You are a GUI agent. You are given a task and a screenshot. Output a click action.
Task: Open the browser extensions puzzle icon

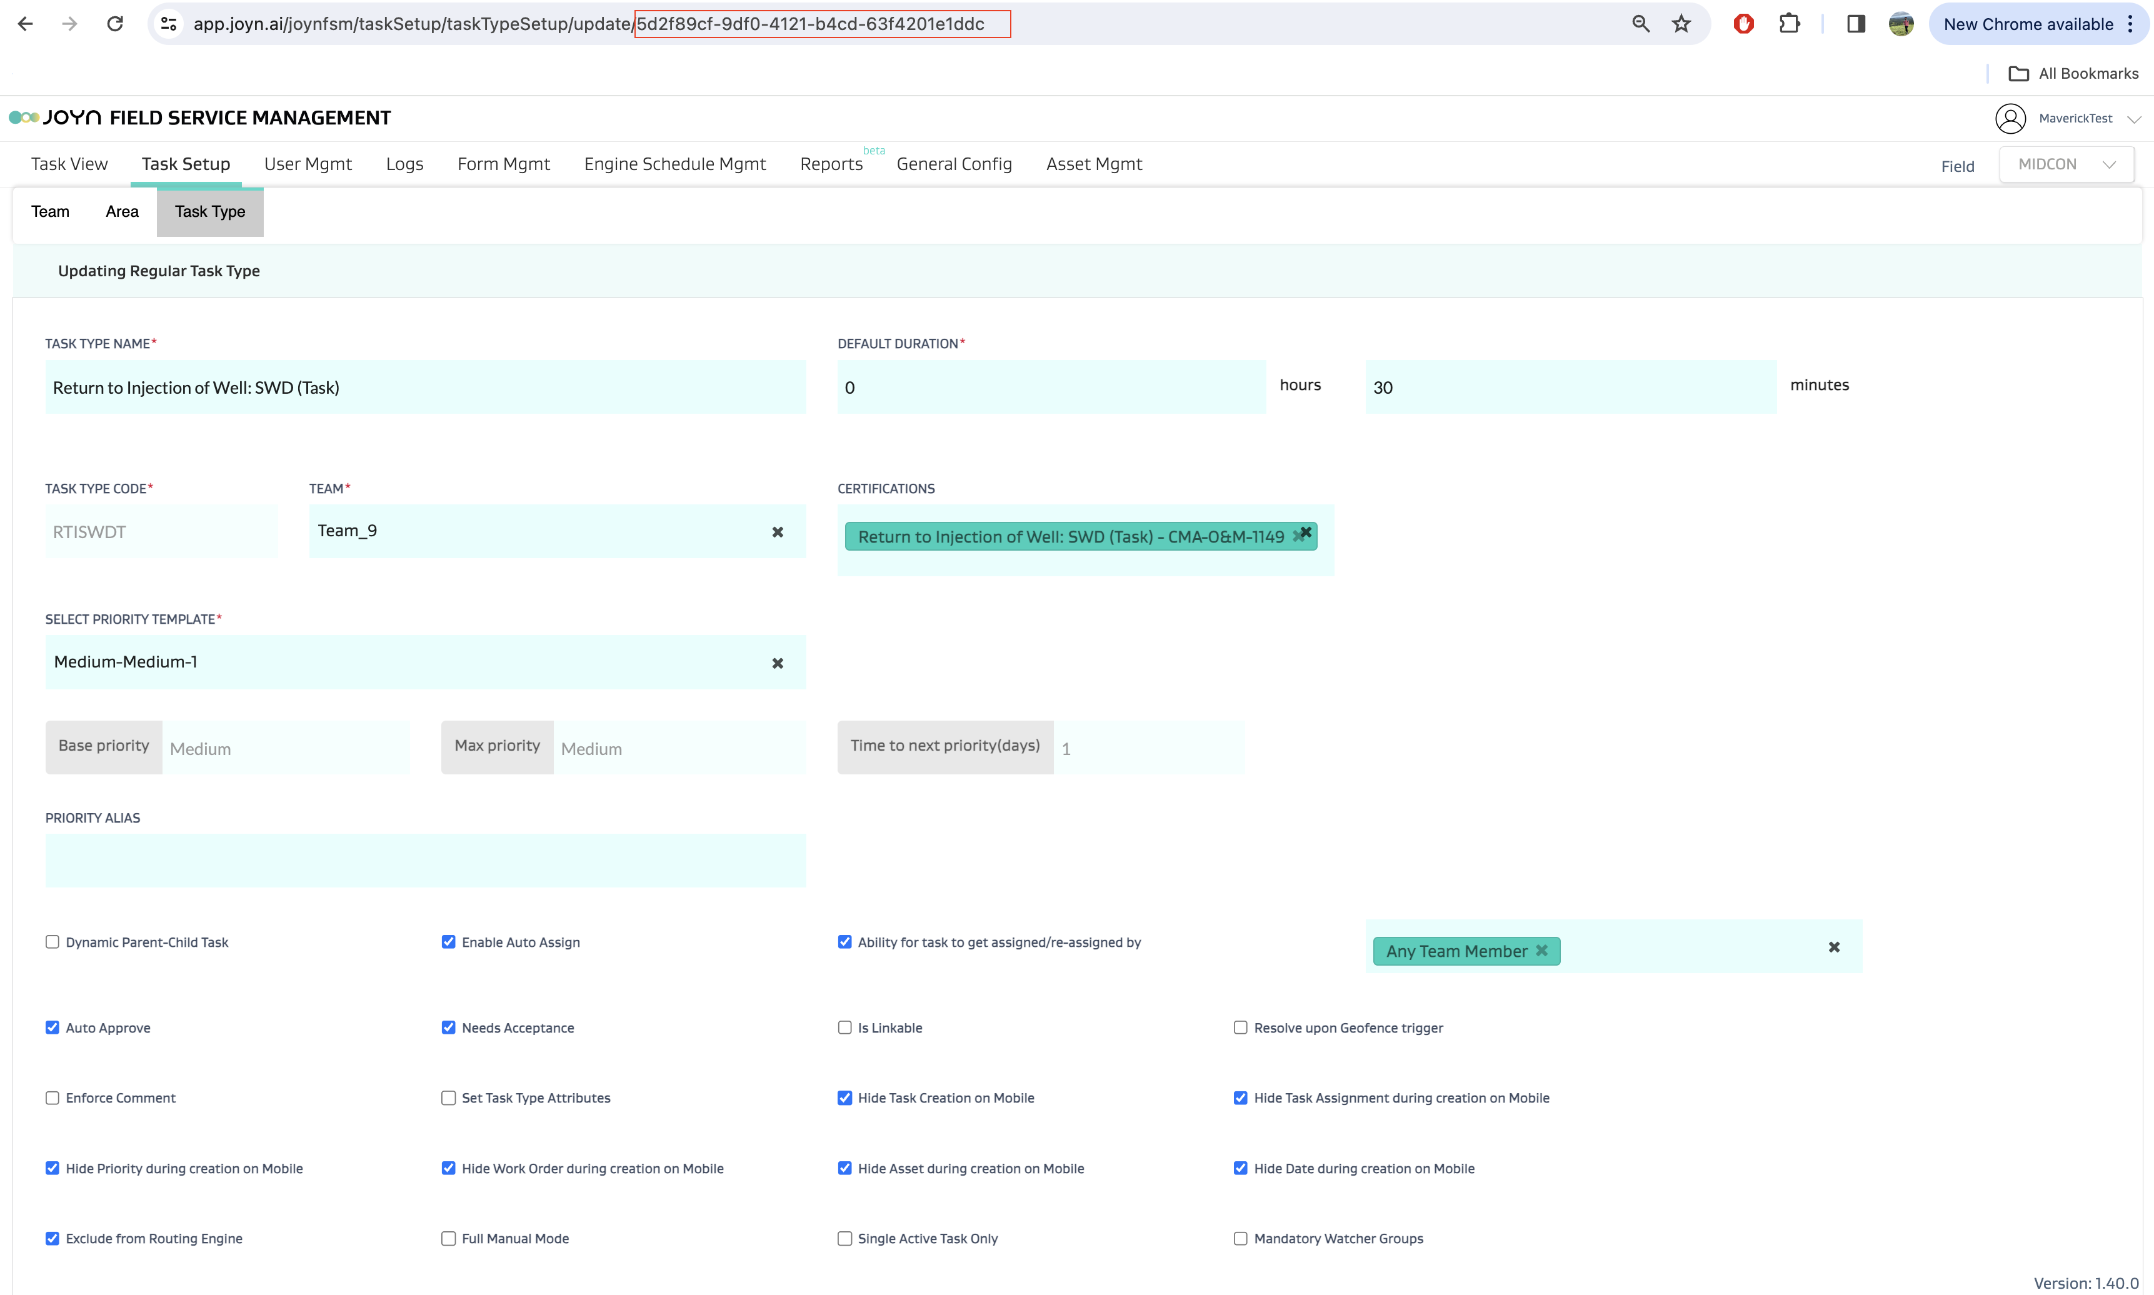point(1790,24)
